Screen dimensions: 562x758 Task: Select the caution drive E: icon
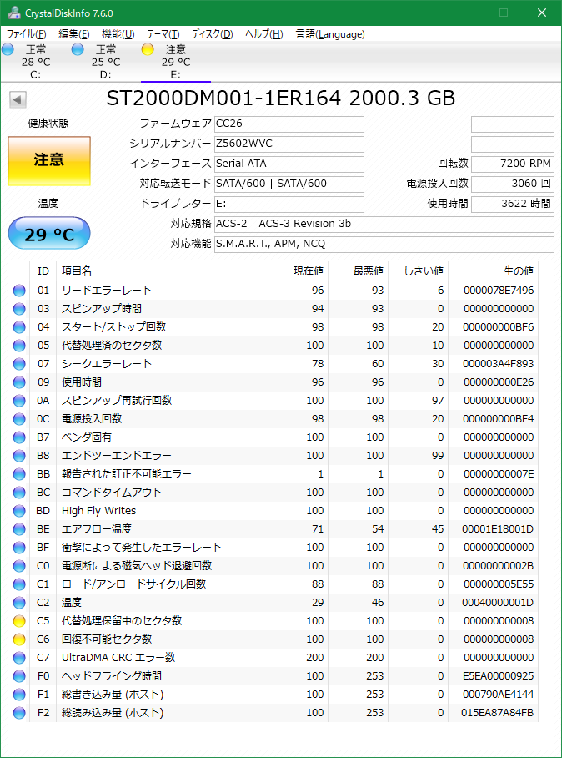(148, 50)
